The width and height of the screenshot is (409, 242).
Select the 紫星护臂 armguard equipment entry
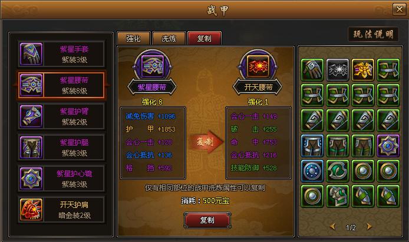coord(61,116)
